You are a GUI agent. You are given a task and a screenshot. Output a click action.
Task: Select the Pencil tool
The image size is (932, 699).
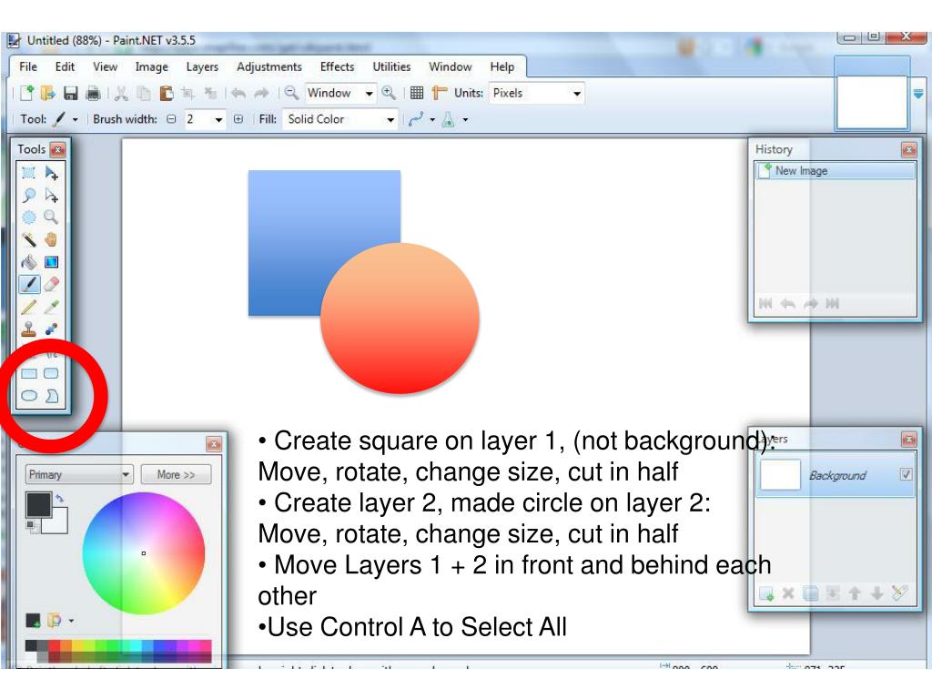click(x=28, y=307)
